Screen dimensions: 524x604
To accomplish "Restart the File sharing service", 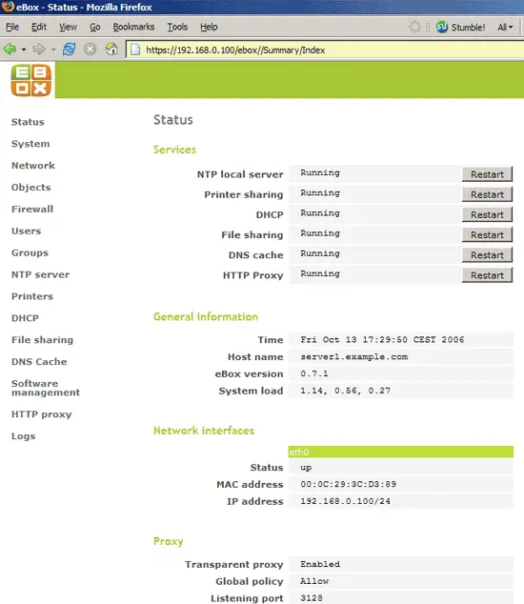I will (487, 234).
